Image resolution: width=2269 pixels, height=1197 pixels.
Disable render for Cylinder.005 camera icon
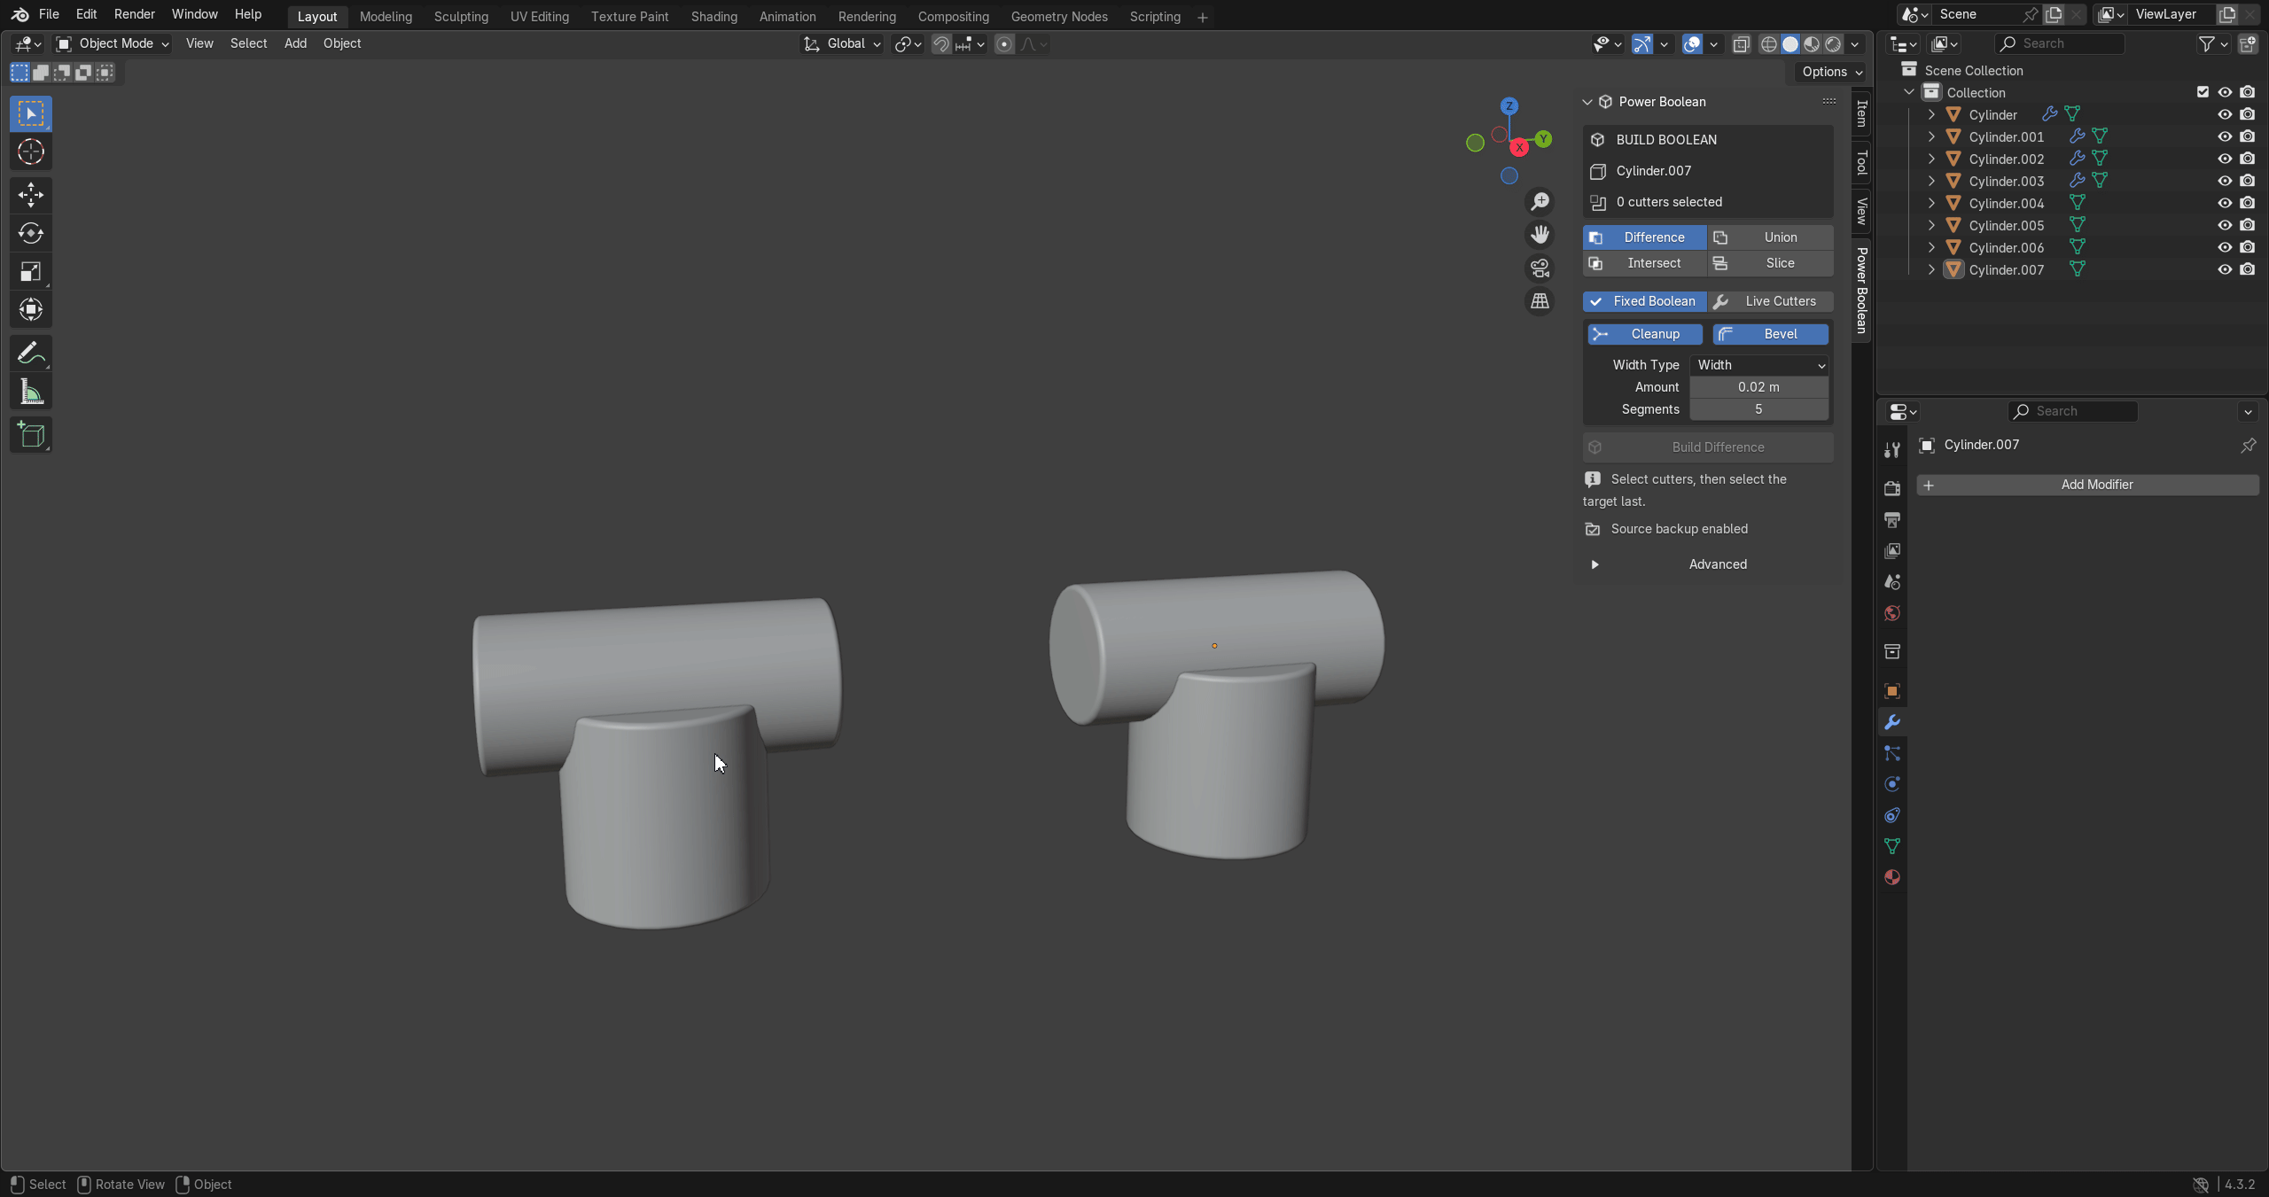2248,225
